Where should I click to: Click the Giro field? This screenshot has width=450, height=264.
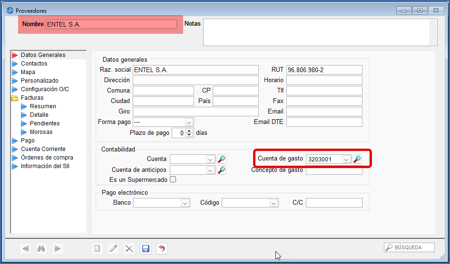click(x=196, y=112)
